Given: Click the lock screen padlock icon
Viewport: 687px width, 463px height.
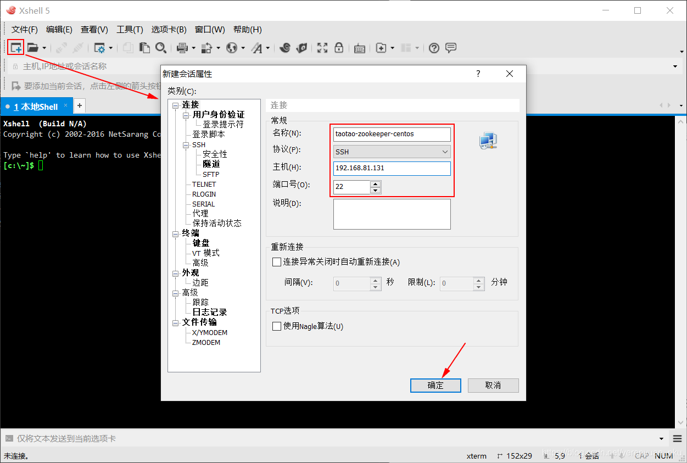Looking at the screenshot, I should point(339,48).
